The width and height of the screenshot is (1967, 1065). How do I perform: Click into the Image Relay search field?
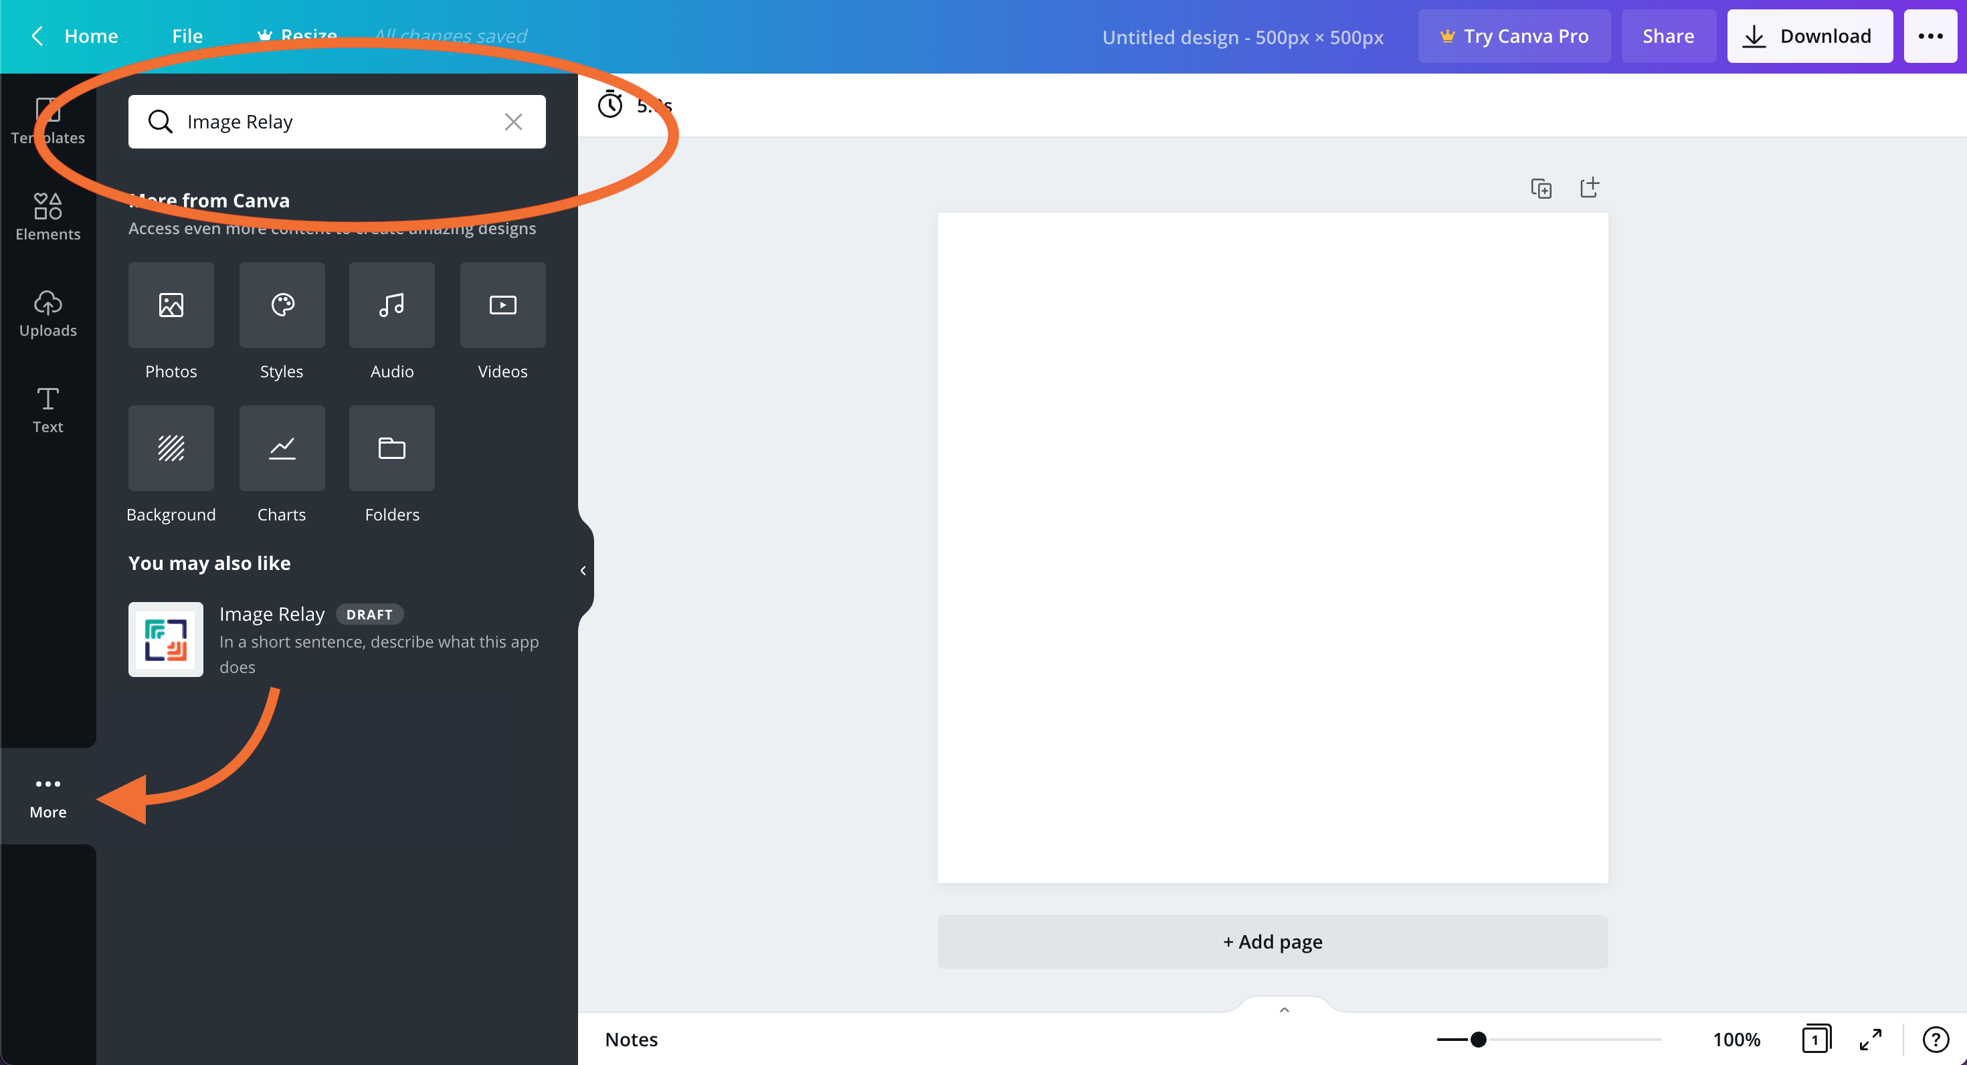337,121
